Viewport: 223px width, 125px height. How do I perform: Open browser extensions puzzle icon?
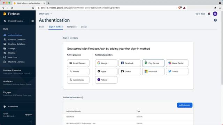(215, 8)
